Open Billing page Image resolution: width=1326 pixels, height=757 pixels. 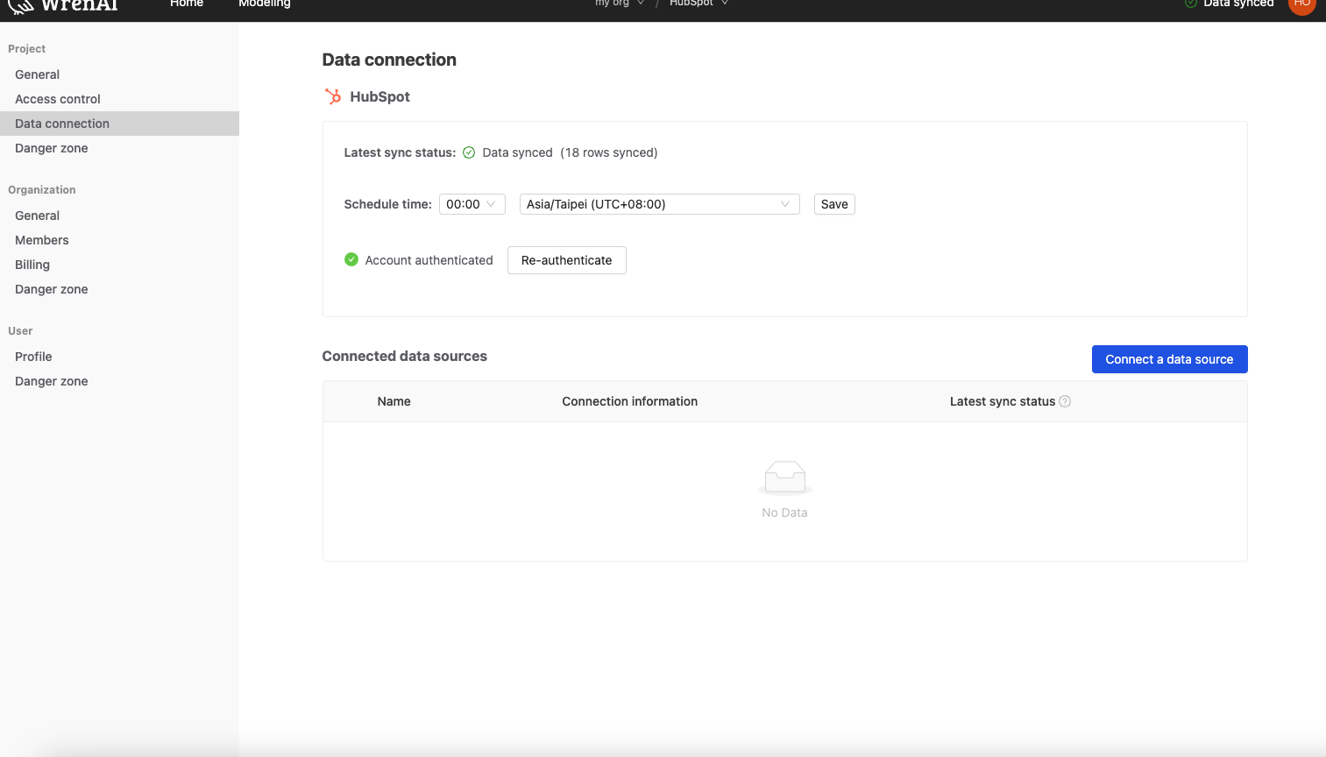point(119,265)
